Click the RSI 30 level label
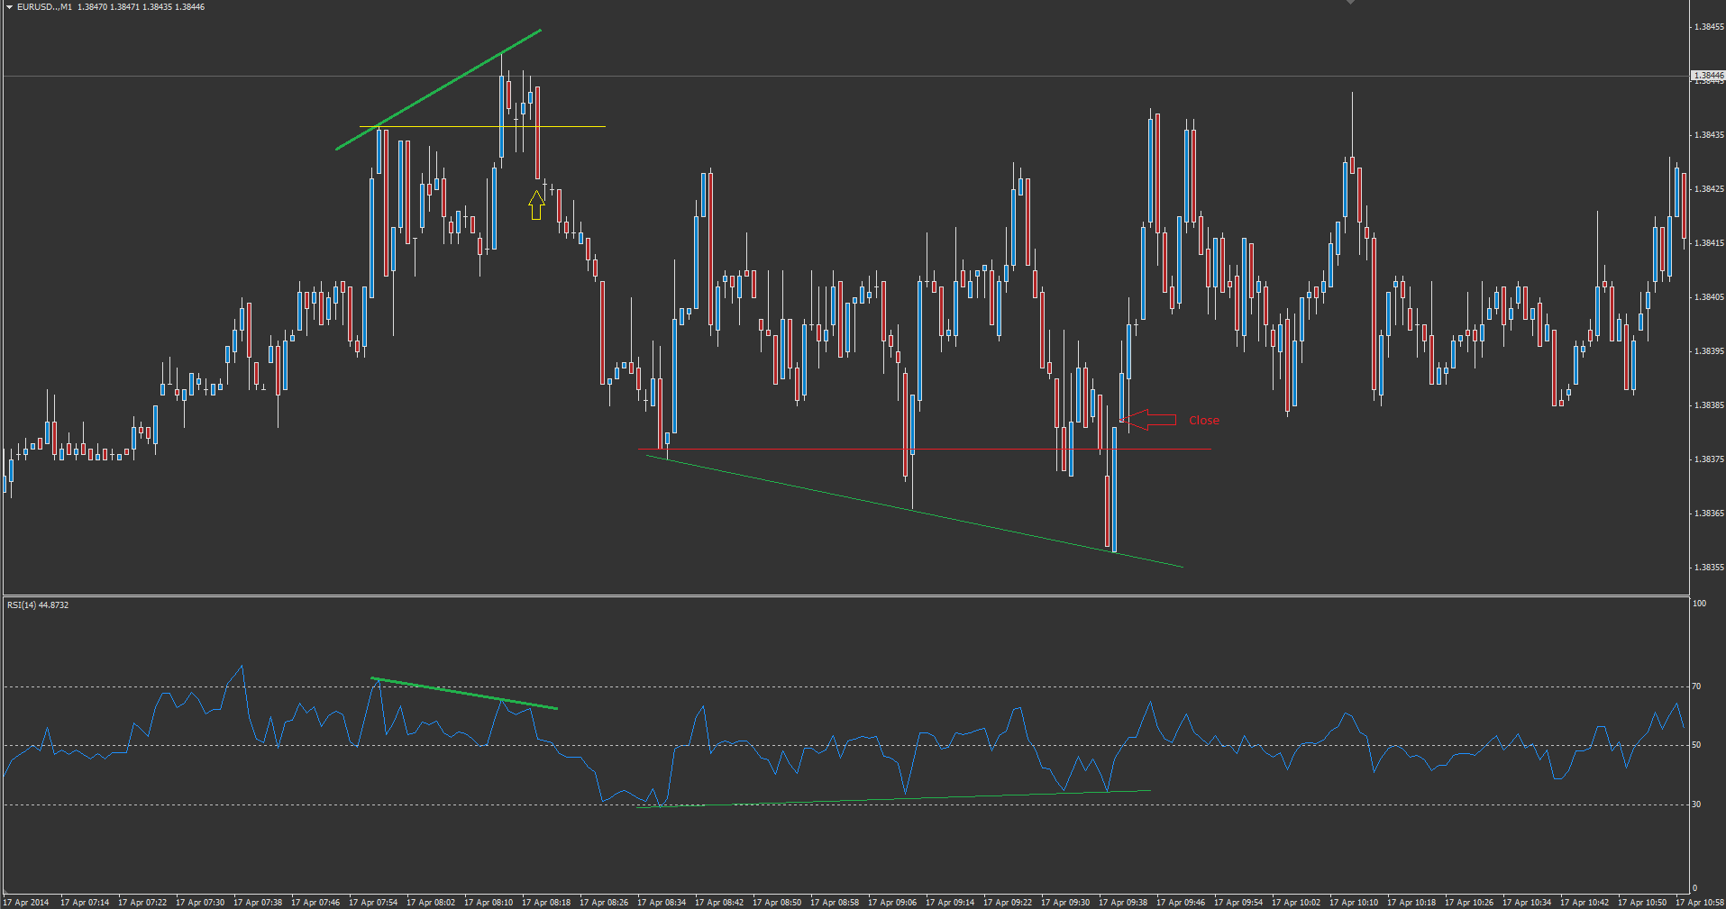 click(x=1696, y=804)
